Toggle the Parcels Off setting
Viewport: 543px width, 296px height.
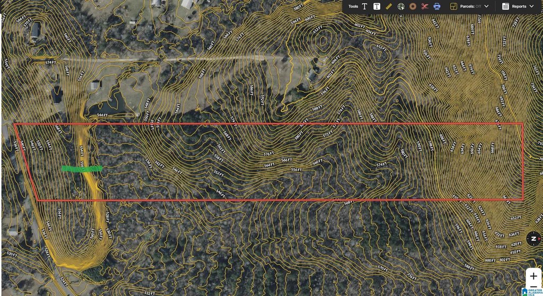pyautogui.click(x=471, y=6)
